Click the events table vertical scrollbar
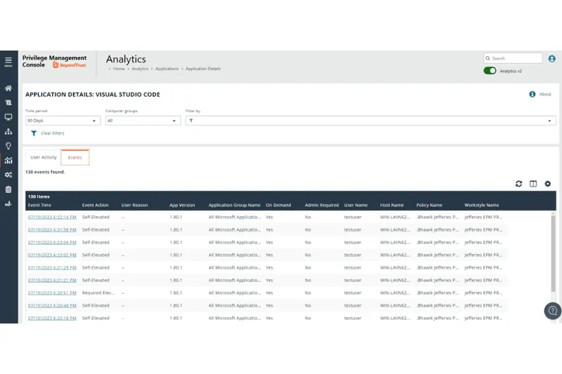This screenshot has width=562, height=374. click(x=553, y=253)
